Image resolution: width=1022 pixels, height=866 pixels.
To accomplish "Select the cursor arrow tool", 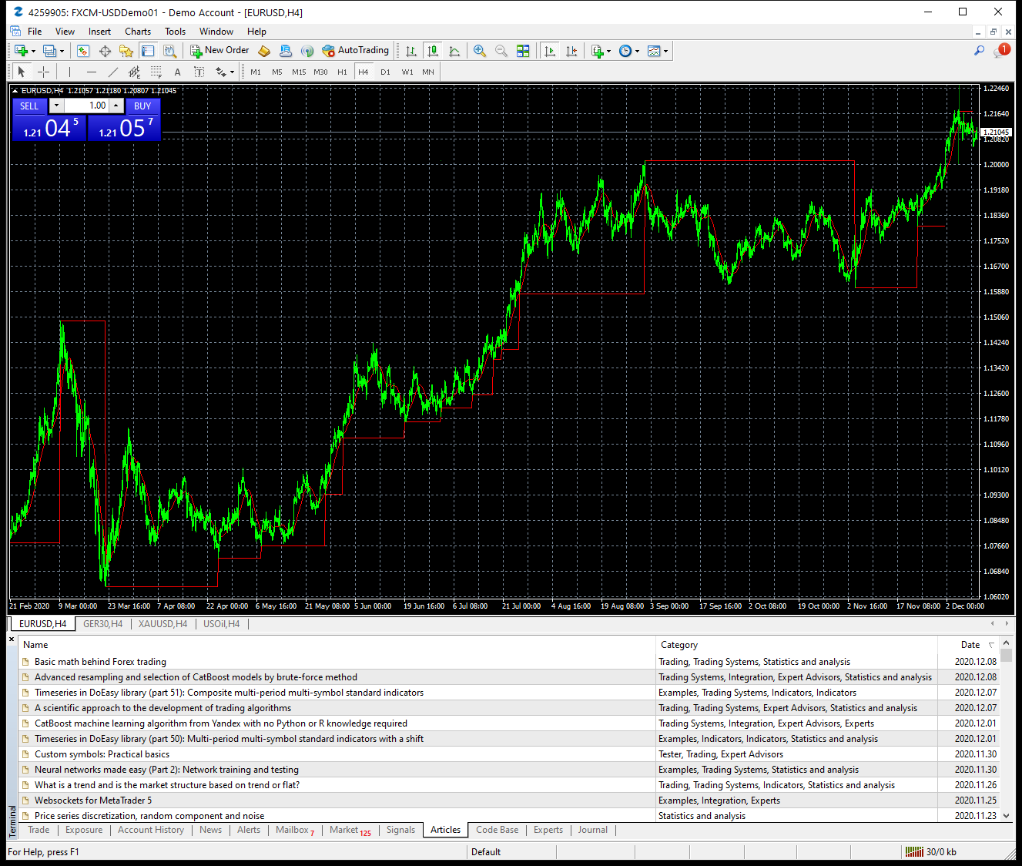I will (x=22, y=72).
